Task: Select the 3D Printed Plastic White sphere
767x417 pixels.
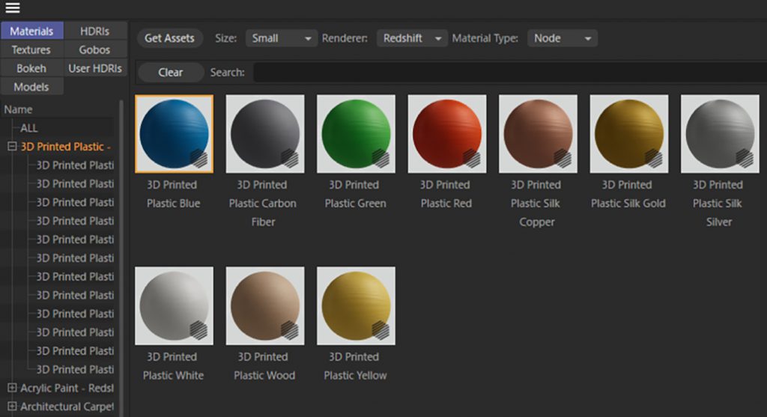Action: 174,305
